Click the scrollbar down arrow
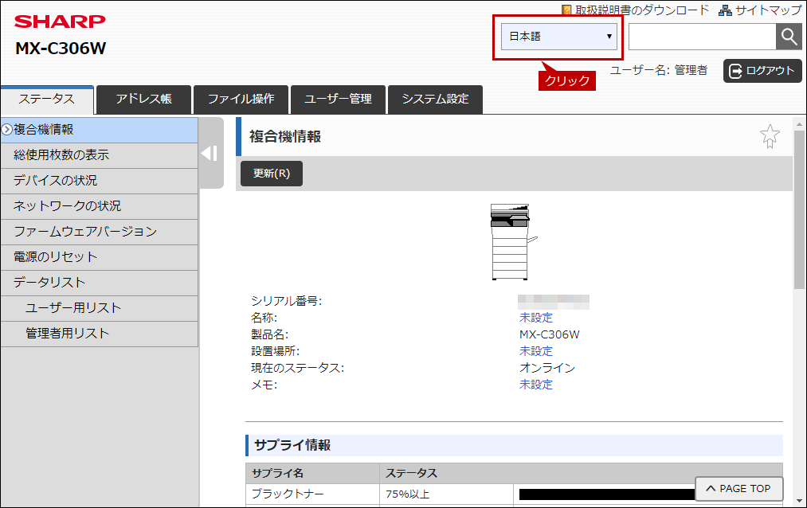Image resolution: width=807 pixels, height=508 pixels. pos(799,501)
